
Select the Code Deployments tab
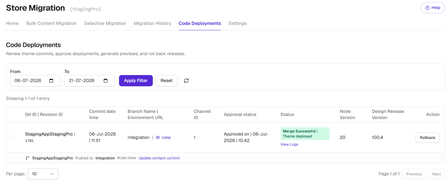[200, 24]
